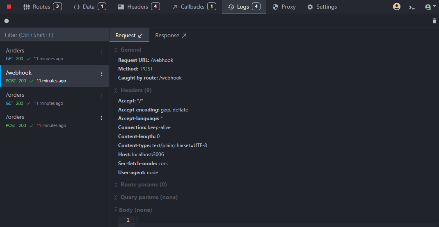Open the account dropdown menu
439x227 pixels.
point(430,7)
